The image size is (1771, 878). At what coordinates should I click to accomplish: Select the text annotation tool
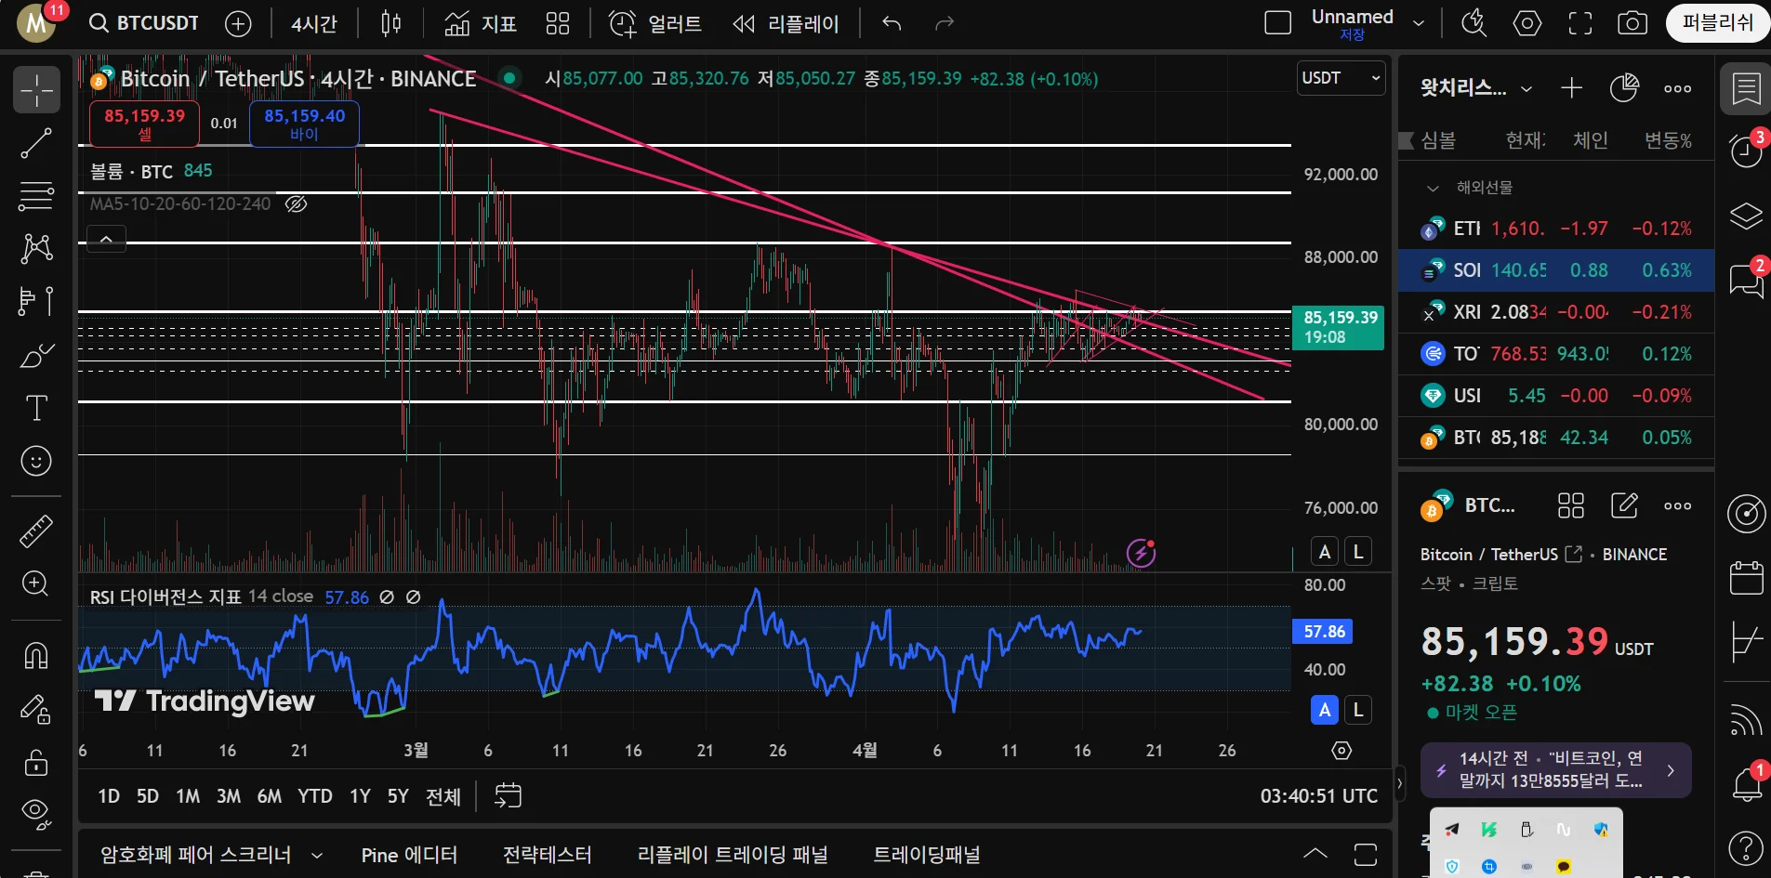coord(36,408)
